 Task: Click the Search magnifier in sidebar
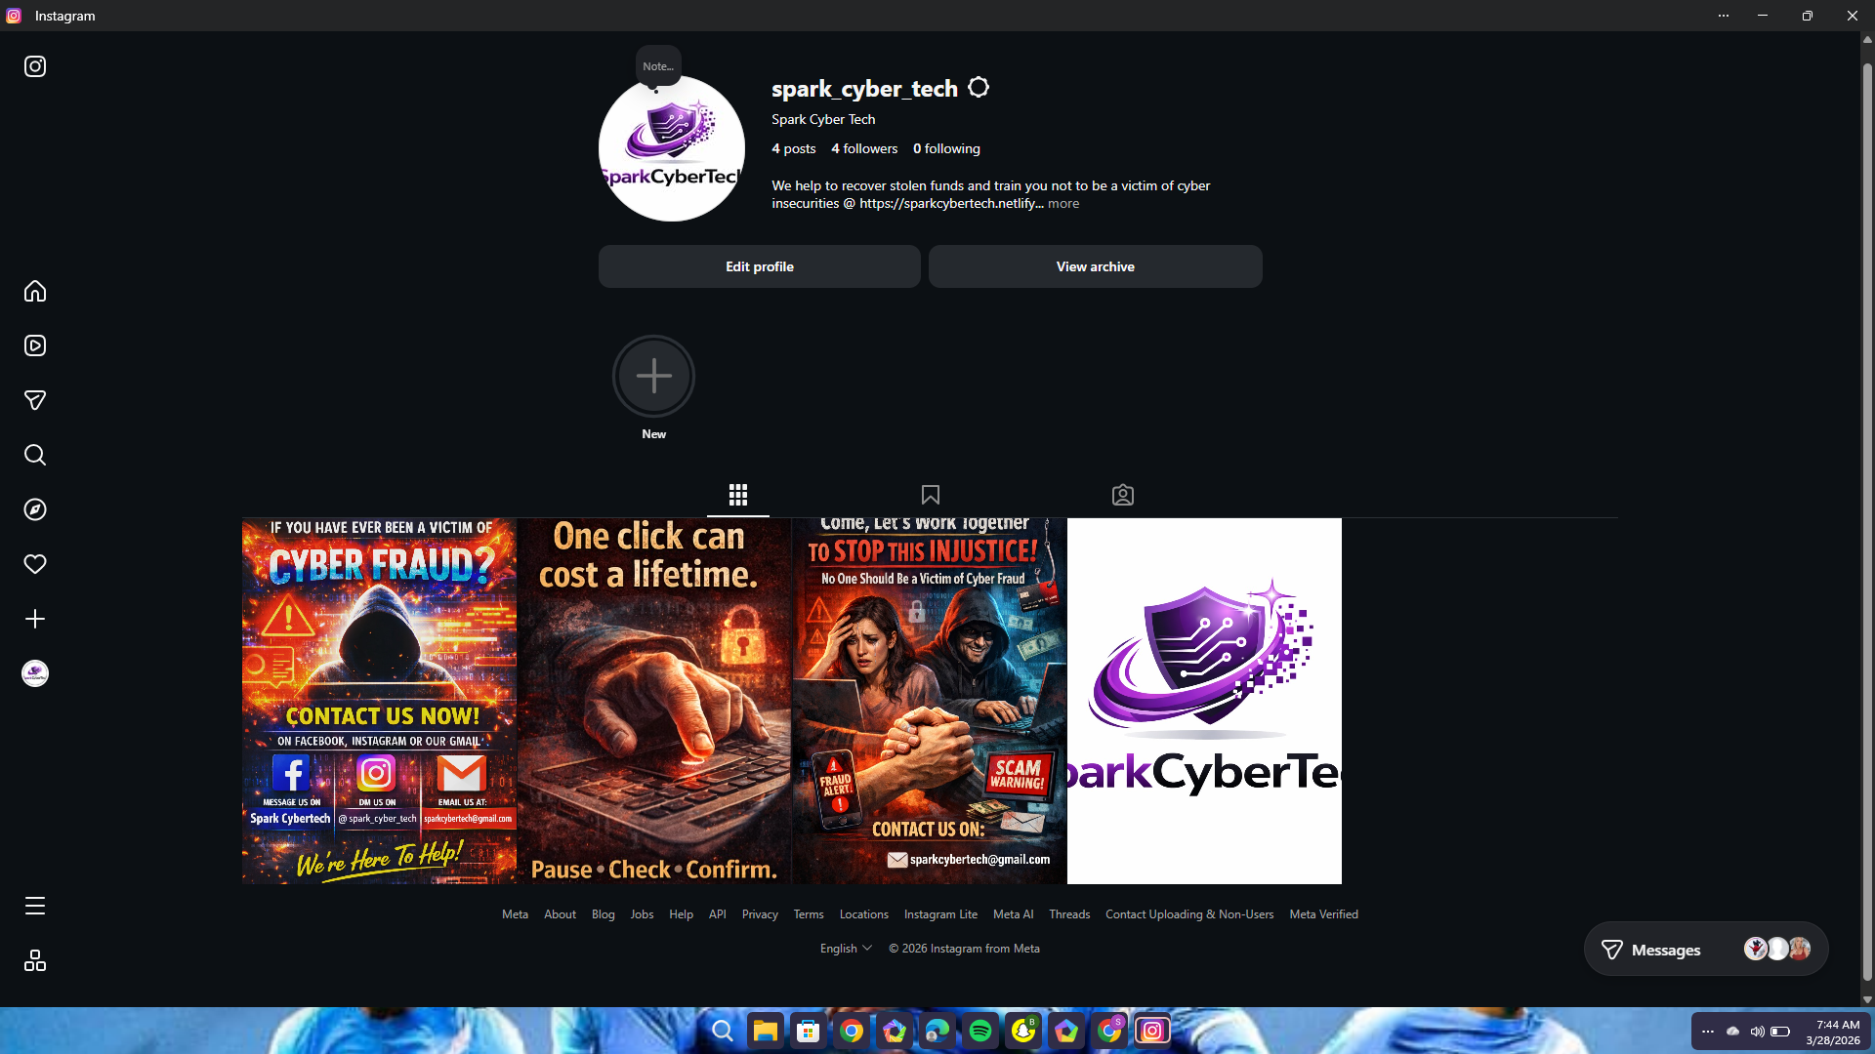pyautogui.click(x=35, y=455)
